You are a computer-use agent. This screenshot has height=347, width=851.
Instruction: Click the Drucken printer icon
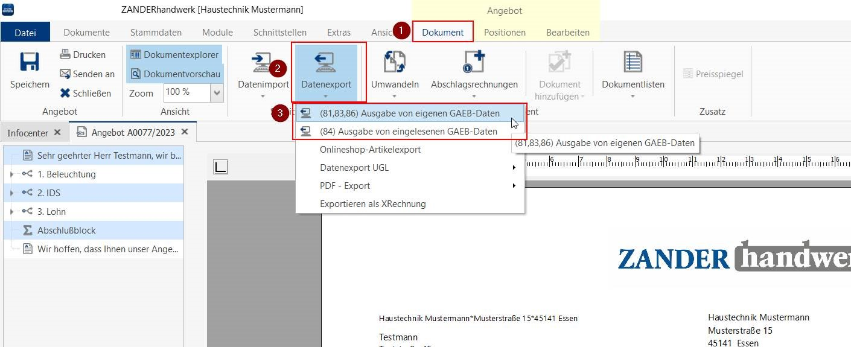click(65, 55)
